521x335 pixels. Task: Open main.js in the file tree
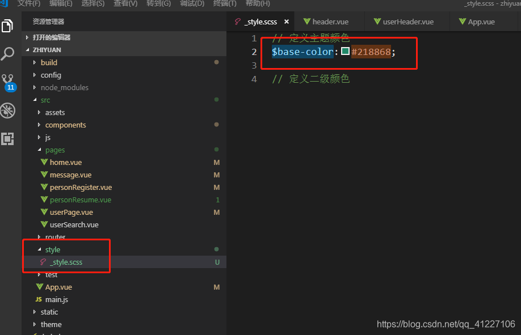point(57,299)
